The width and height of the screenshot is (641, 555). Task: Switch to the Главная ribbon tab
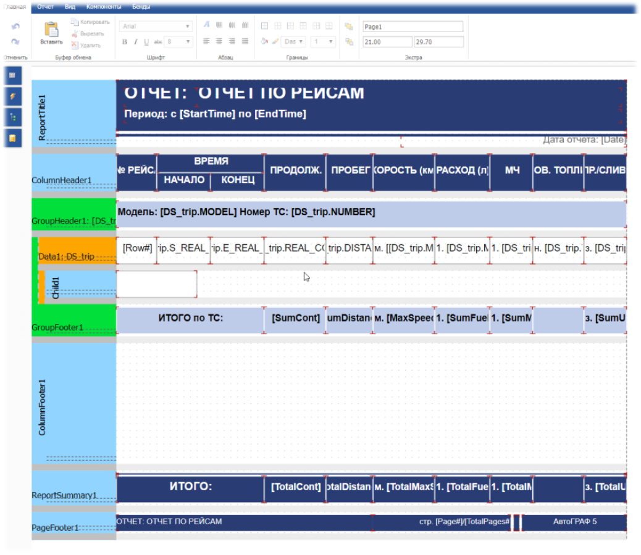(15, 7)
